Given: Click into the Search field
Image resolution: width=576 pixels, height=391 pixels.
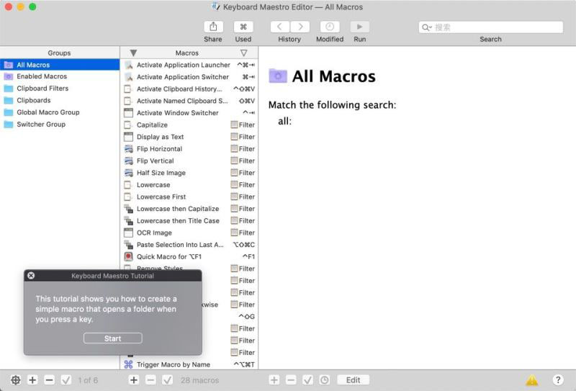Looking at the screenshot, I should 491,27.
